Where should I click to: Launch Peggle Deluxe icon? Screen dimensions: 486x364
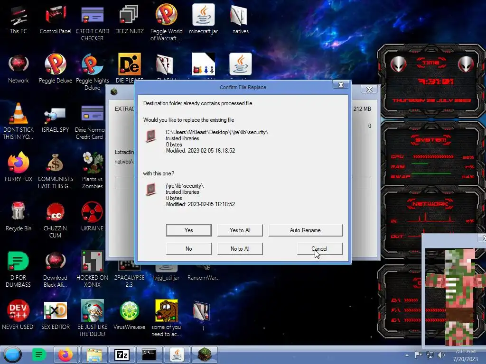(56, 69)
